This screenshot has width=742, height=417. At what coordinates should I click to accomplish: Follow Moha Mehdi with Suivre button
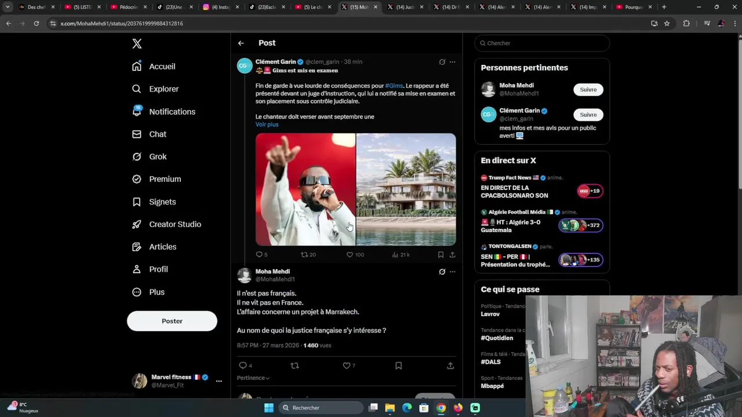588,89
